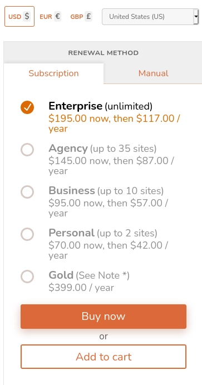
Task: Switch to the Subscription renewal tab
Action: [x=53, y=73]
